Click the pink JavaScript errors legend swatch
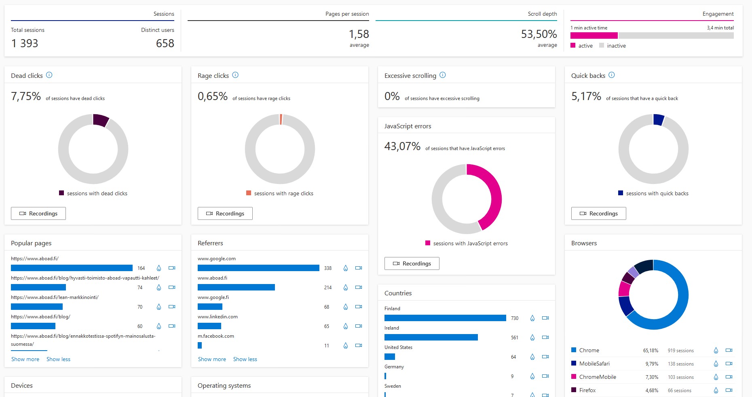 pyautogui.click(x=428, y=243)
